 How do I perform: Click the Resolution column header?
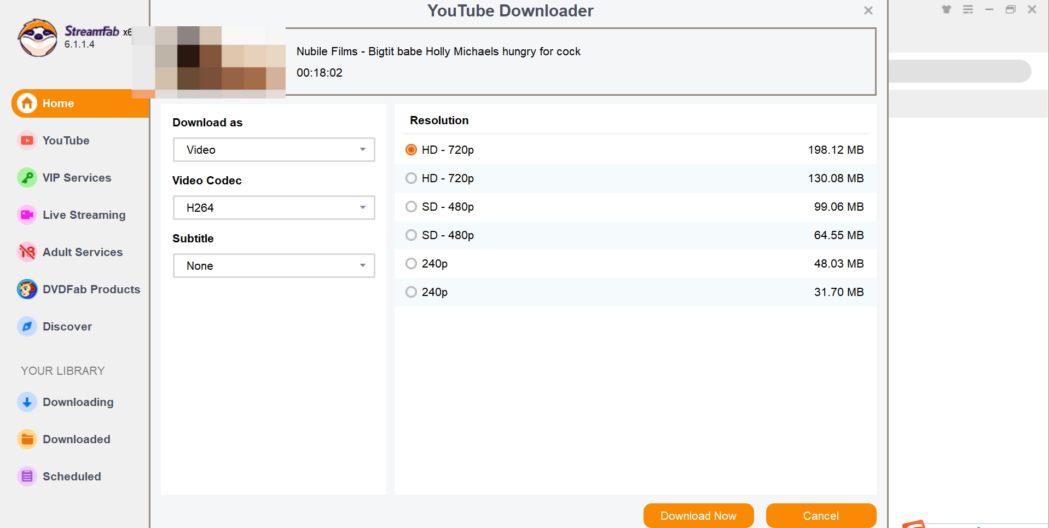pos(439,120)
